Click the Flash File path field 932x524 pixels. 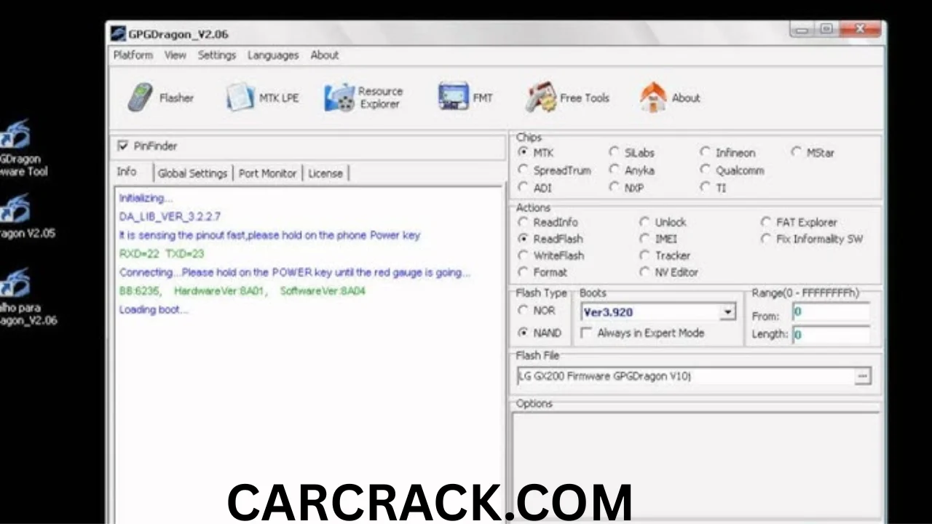tap(685, 376)
